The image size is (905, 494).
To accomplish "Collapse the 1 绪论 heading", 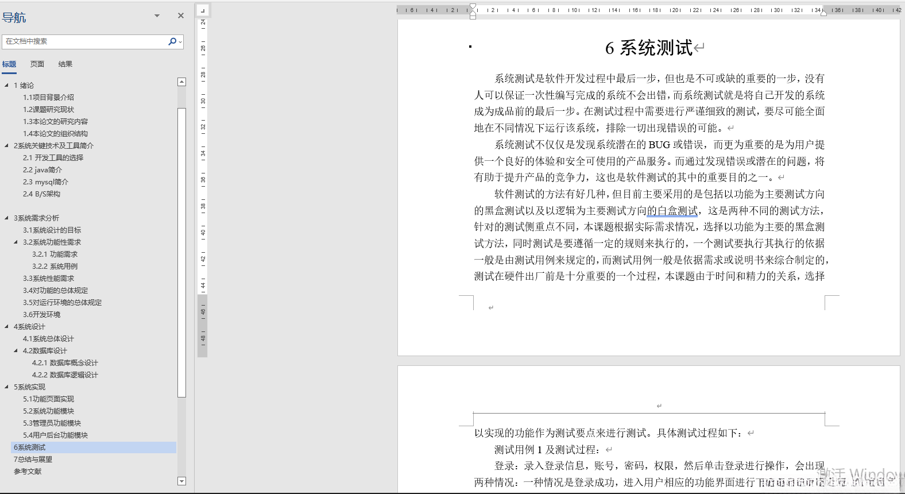I will pos(6,85).
